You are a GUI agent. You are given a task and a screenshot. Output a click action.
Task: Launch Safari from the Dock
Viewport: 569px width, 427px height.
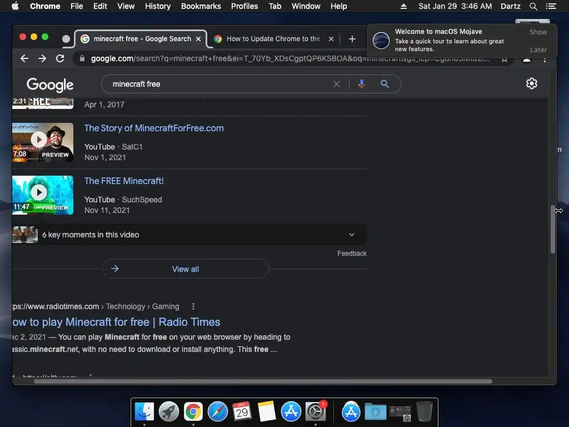(217, 412)
